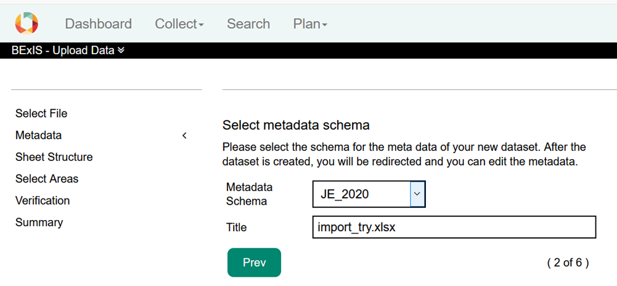Click the double chevron beside Upload Data

tap(121, 51)
